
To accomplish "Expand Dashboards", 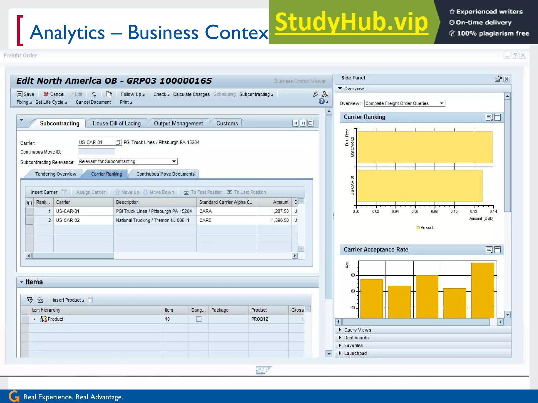I will [340, 337].
